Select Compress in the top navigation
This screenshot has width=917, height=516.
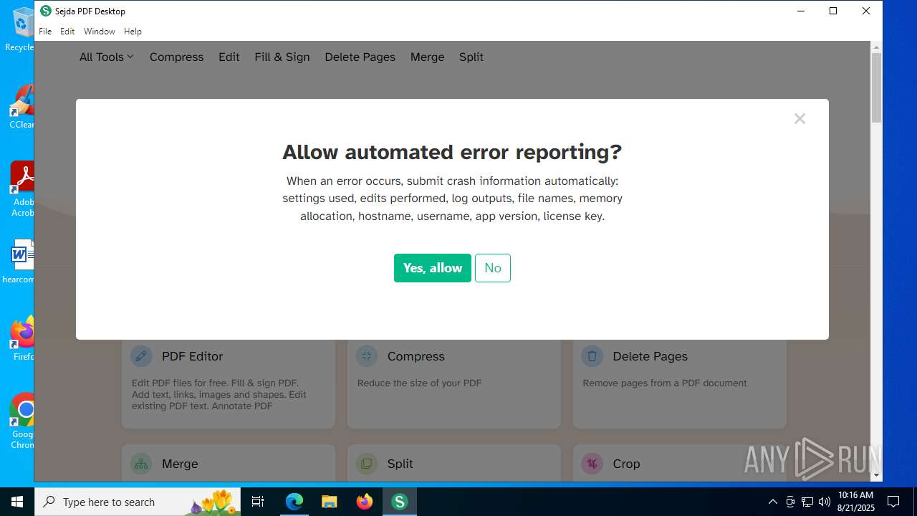pos(176,57)
